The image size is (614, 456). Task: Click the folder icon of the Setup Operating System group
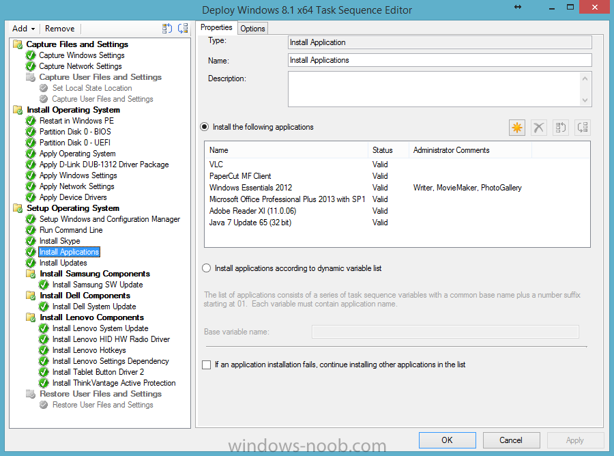[18, 208]
